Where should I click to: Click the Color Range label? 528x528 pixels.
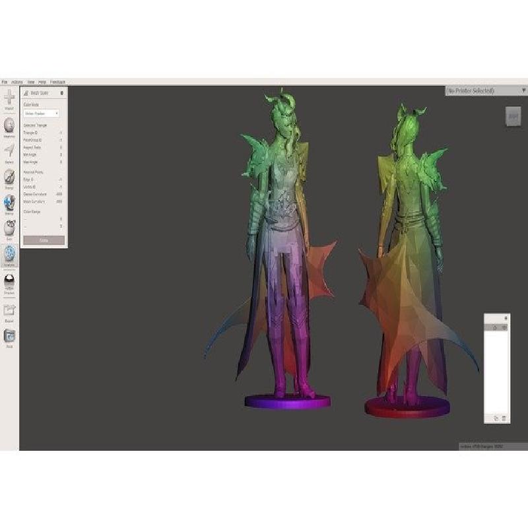[x=32, y=212]
